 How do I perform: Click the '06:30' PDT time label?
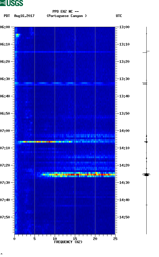5,79
